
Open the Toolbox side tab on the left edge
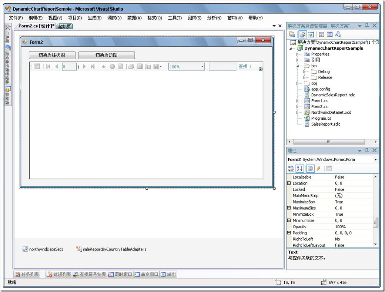coord(8,33)
